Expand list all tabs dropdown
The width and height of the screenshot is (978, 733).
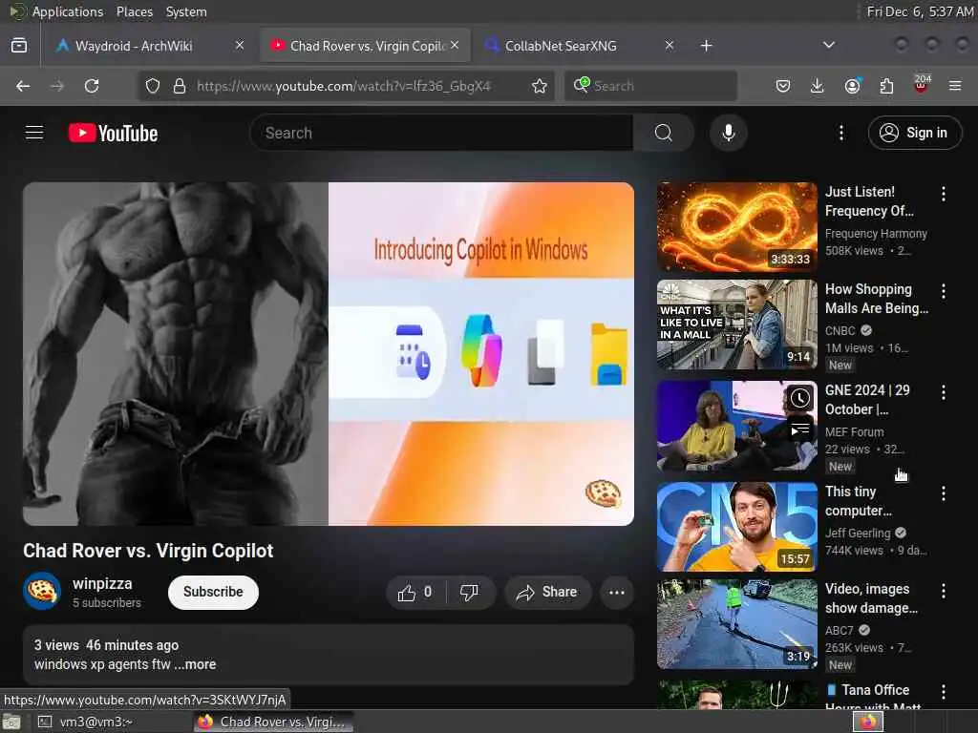pos(828,45)
